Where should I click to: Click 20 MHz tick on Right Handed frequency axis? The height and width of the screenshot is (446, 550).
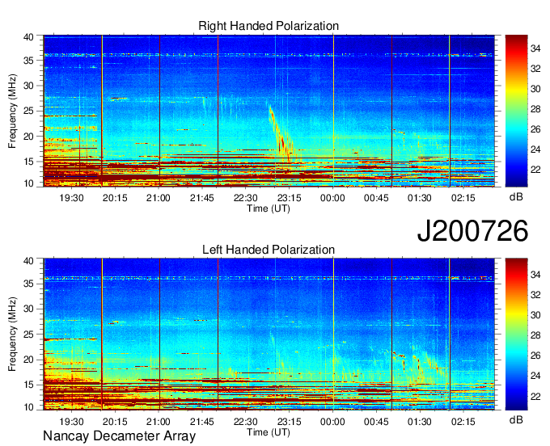(28, 137)
